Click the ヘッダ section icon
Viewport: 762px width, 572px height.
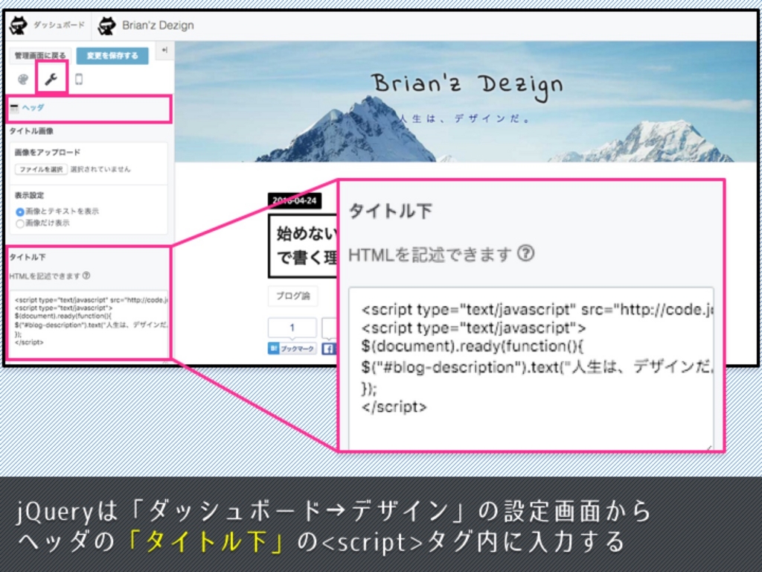[15, 108]
